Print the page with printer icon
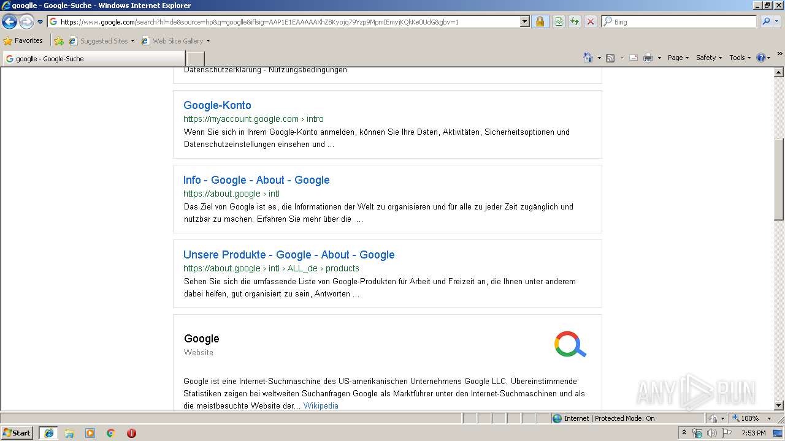Screen dimensions: 785x441 click(x=648, y=58)
